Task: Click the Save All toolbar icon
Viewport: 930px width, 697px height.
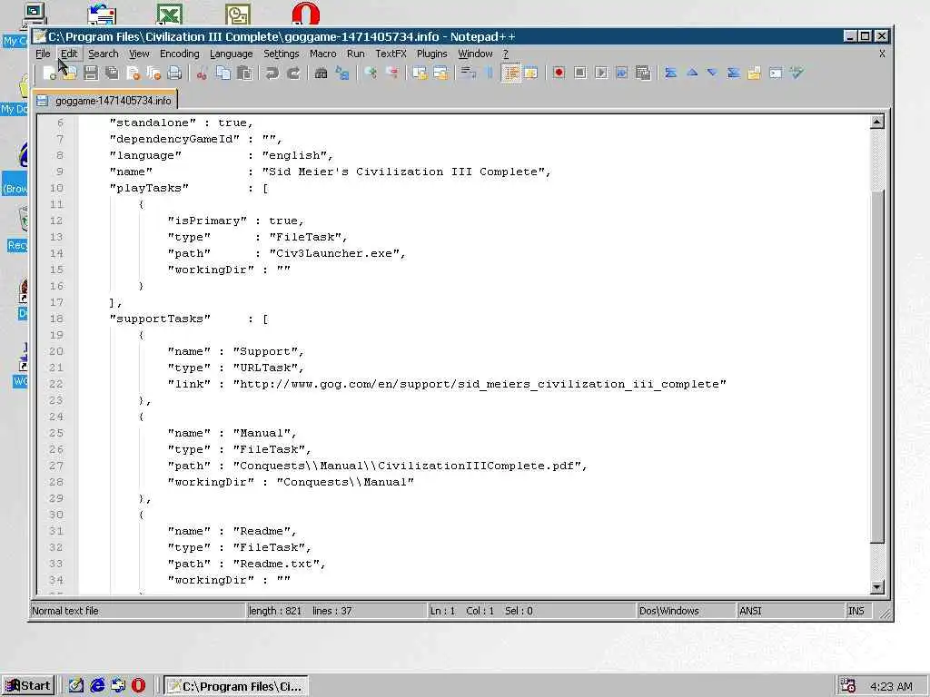Action: click(x=112, y=73)
